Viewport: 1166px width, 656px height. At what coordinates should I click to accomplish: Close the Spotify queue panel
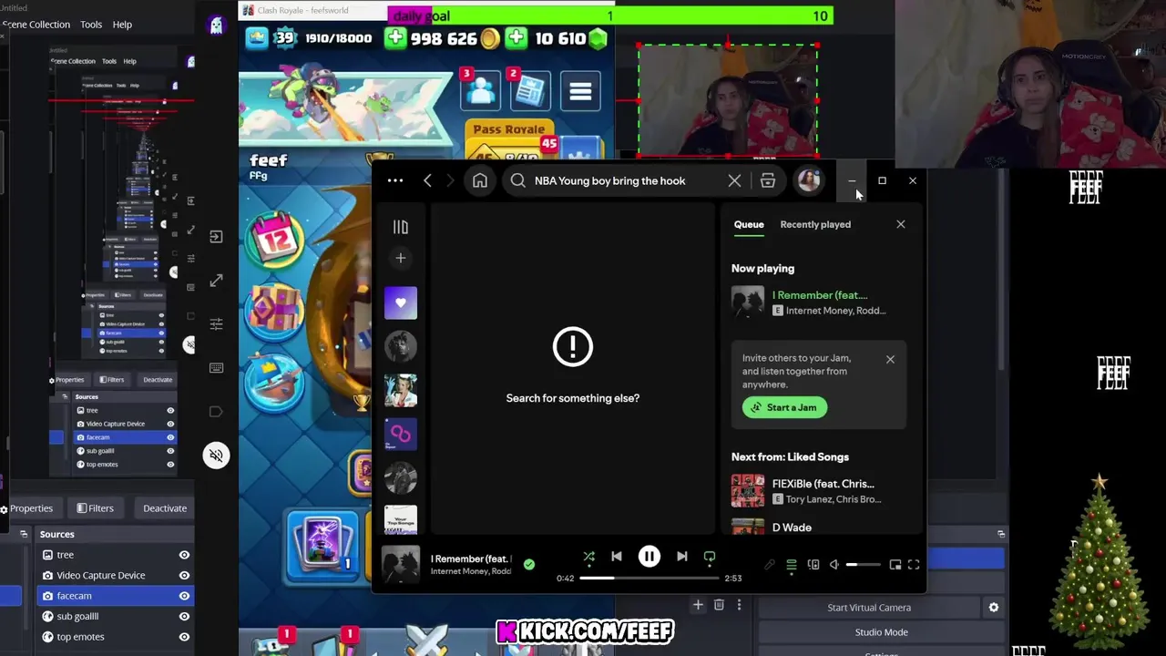tap(901, 224)
